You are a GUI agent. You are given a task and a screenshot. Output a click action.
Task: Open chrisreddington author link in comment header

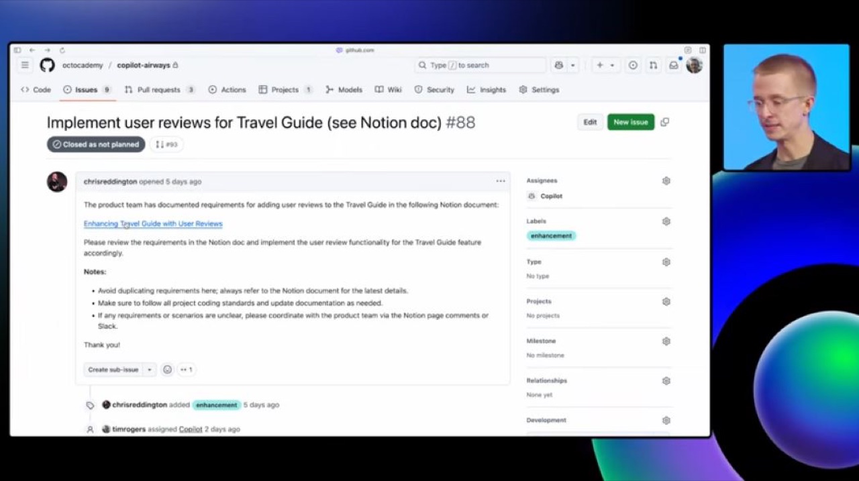(x=110, y=182)
